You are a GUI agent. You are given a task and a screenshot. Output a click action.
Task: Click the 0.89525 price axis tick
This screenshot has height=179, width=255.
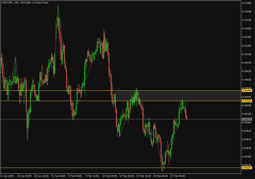click(x=247, y=148)
